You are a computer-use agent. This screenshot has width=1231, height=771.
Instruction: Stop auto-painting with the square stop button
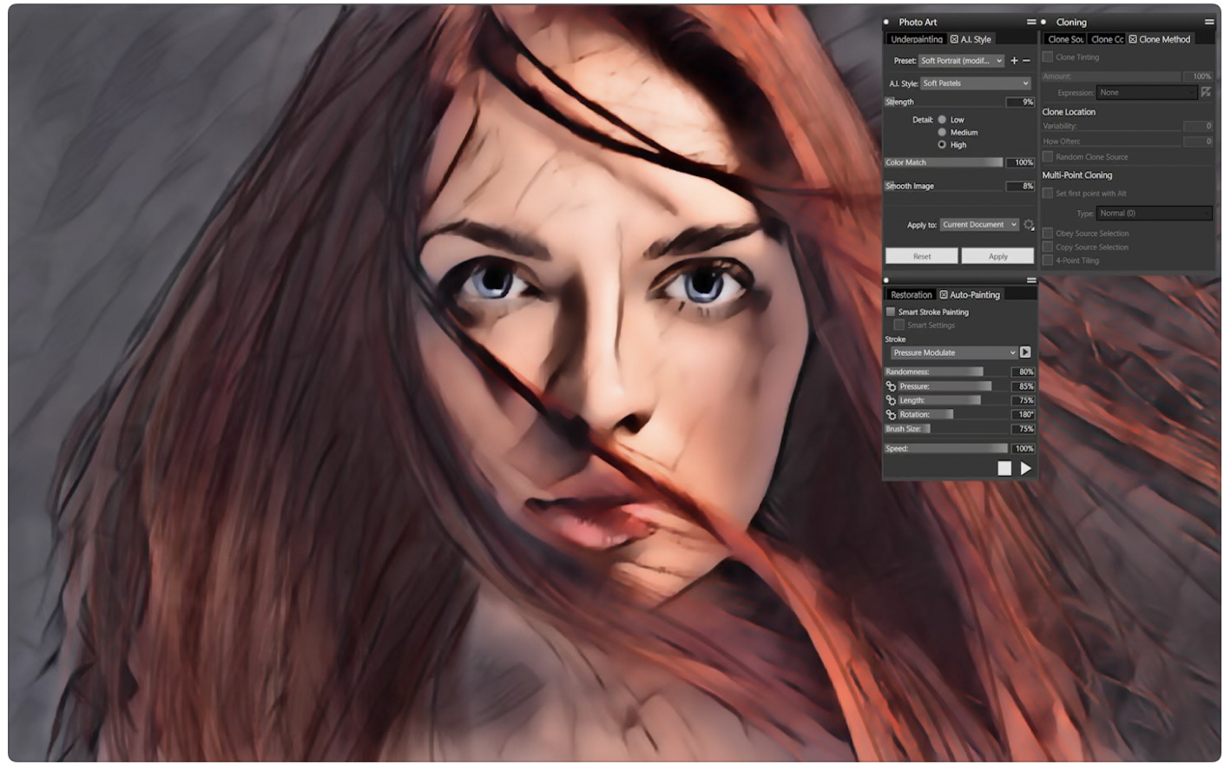coord(1004,469)
